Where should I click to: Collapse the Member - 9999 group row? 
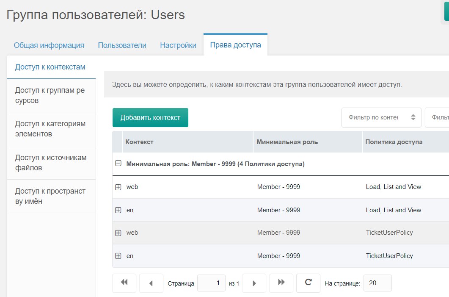coord(118,164)
